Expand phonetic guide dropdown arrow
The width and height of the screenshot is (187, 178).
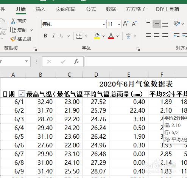pos(135,36)
